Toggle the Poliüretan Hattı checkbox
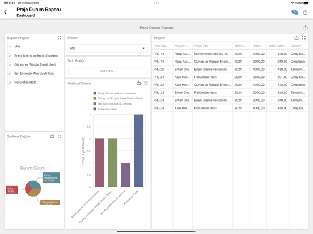 pyautogui.click(x=10, y=82)
